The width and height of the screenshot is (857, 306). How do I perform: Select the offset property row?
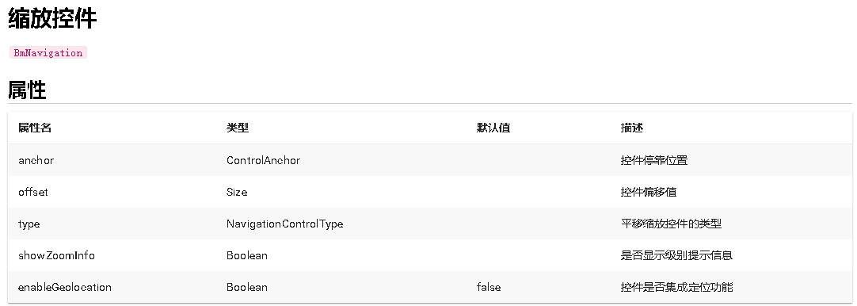429,192
